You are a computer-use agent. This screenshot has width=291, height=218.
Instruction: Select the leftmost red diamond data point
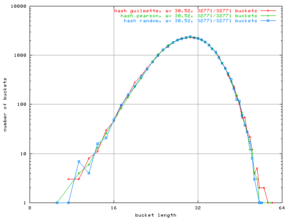point(68,179)
